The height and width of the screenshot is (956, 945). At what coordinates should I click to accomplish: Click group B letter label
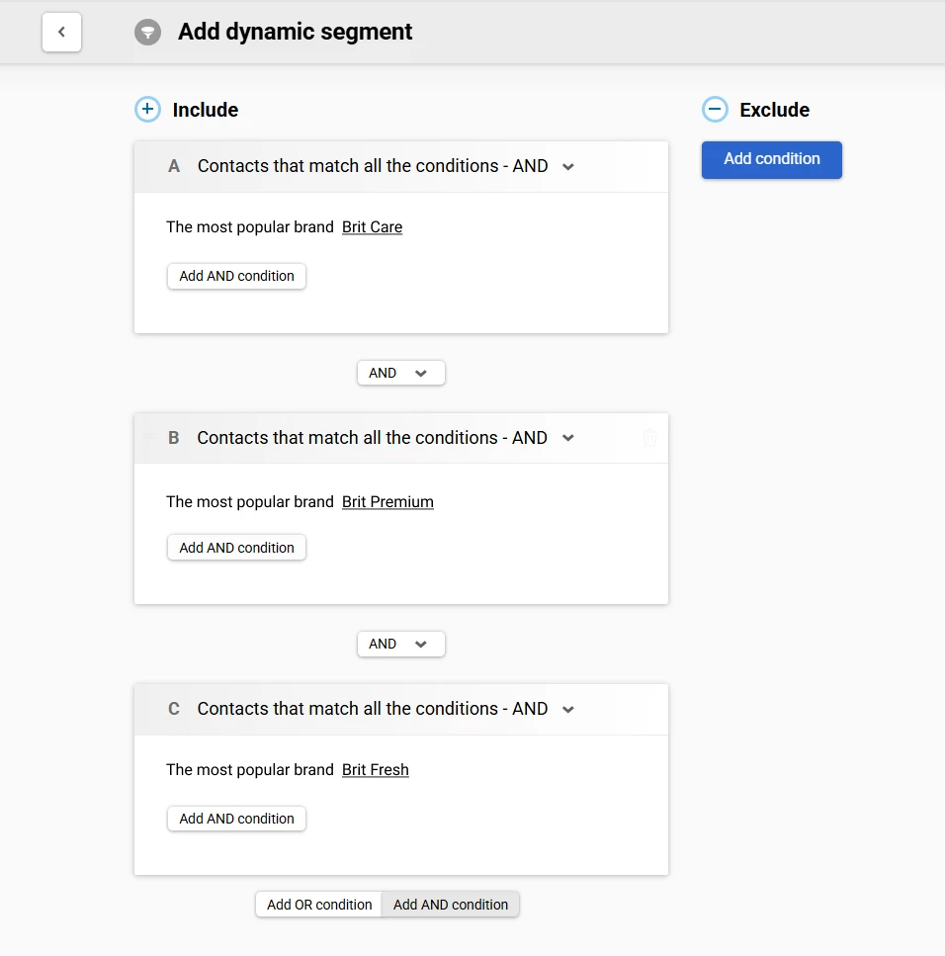174,438
